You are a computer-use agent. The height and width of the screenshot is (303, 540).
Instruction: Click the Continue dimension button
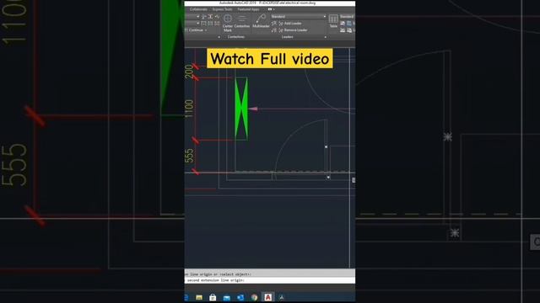tap(194, 30)
